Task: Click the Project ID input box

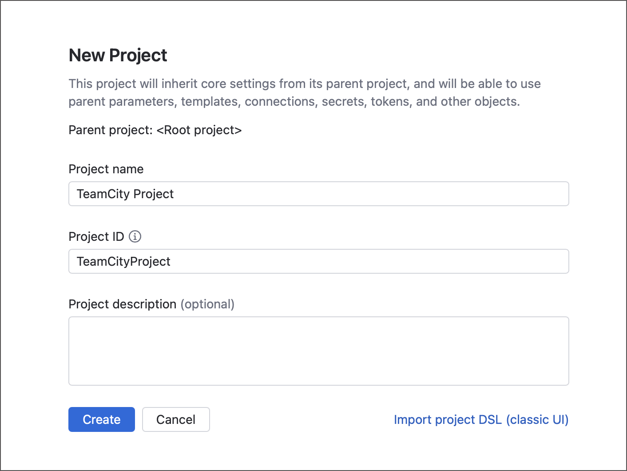Action: [x=318, y=261]
